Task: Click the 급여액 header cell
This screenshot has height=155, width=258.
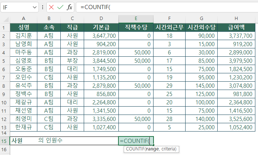Action: (x=236, y=27)
